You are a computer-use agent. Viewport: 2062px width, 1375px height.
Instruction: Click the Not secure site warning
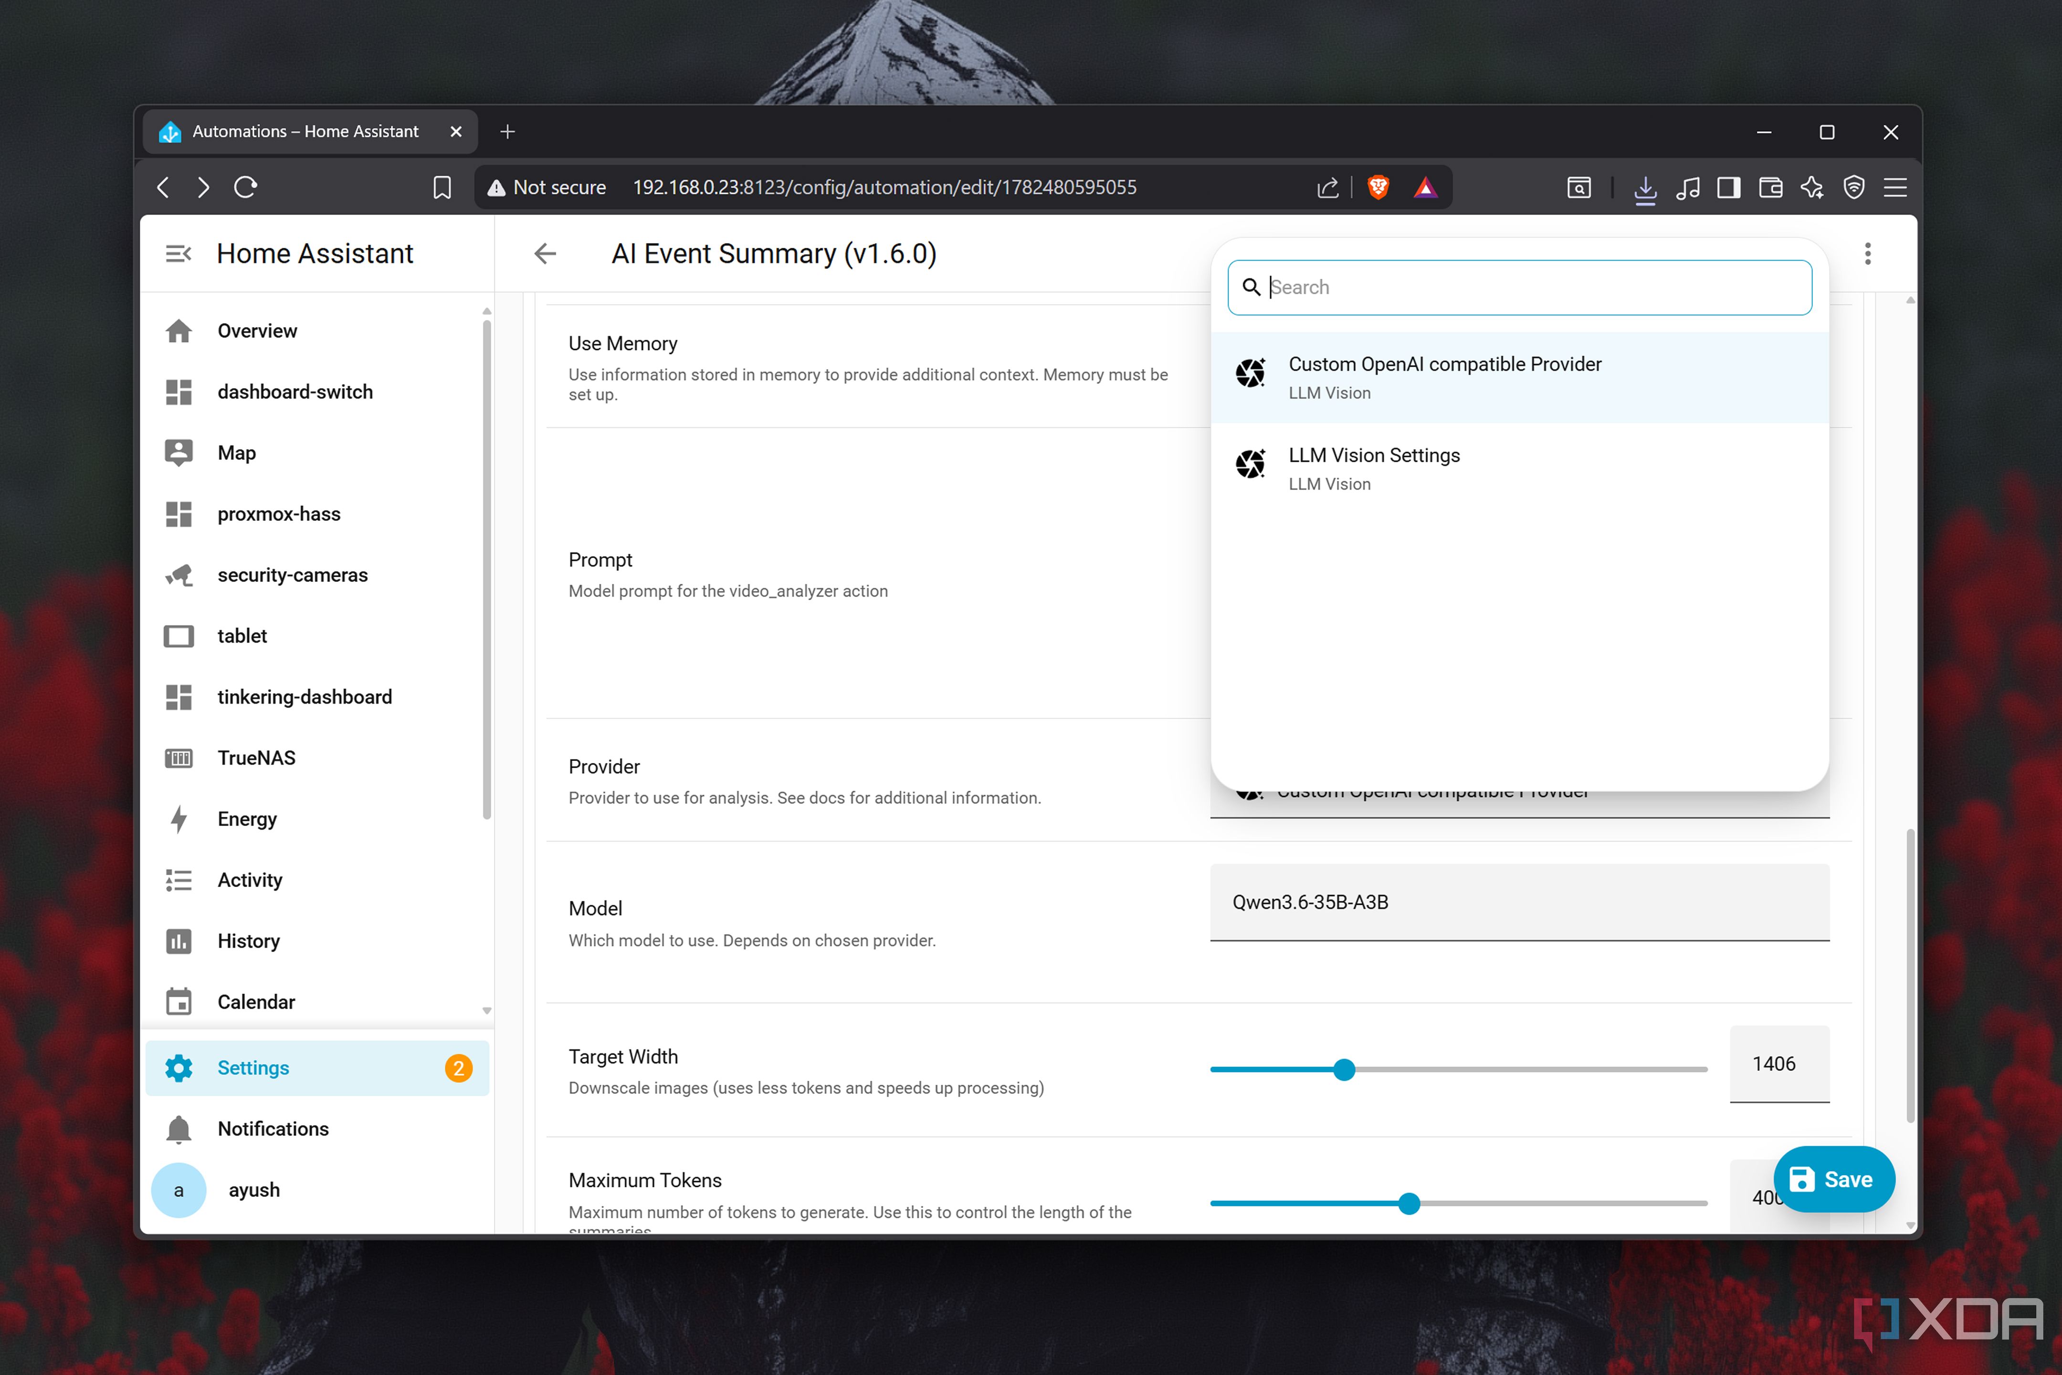click(547, 187)
